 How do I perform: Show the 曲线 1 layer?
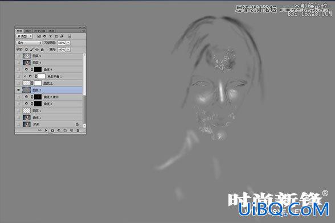click(x=18, y=117)
